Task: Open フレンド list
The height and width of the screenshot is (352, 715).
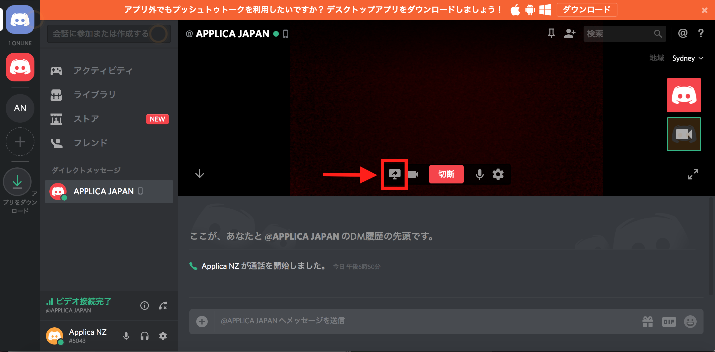Action: tap(109, 143)
